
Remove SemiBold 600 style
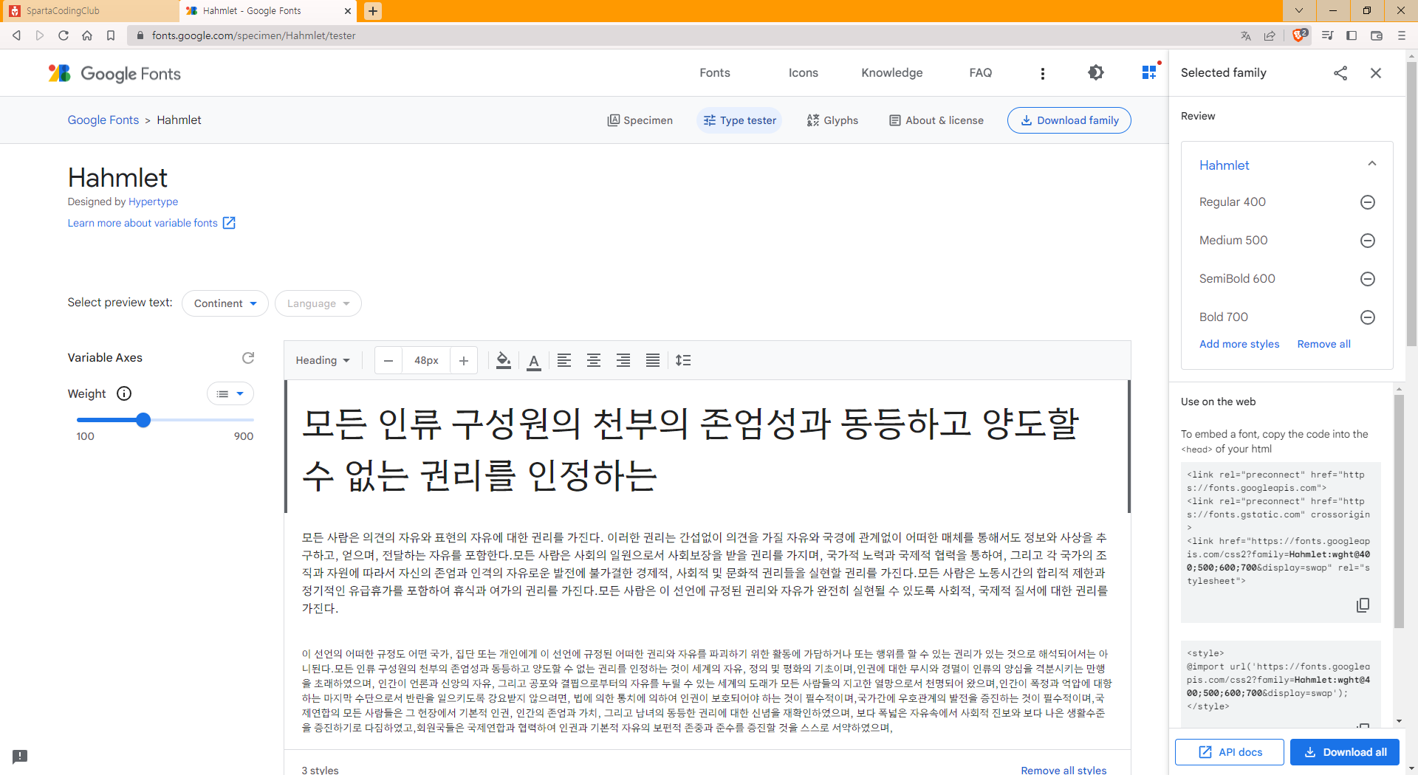(x=1368, y=279)
